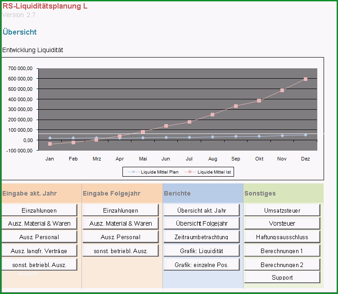The height and width of the screenshot is (294, 338).
Task: Select the Mrz axis label
Action: coord(97,159)
